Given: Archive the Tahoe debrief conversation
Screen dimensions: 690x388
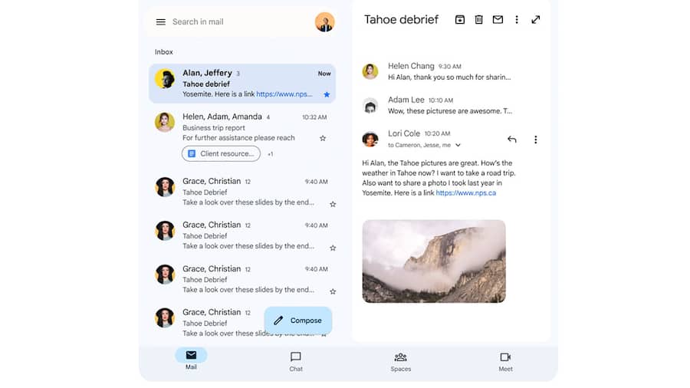Looking at the screenshot, I should point(460,19).
